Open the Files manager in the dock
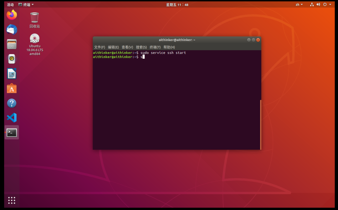Image resolution: width=338 pixels, height=210 pixels. coord(12,44)
